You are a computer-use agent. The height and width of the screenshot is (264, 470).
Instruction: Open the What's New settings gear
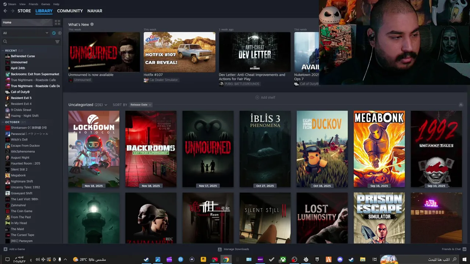click(x=92, y=25)
